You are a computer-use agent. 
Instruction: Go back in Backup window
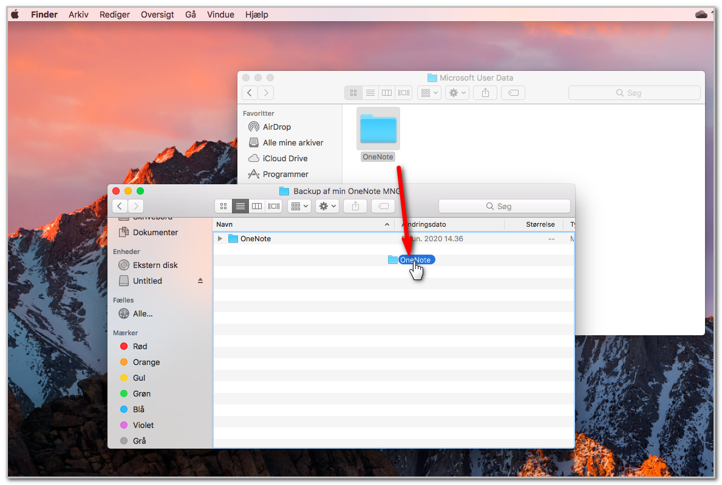coord(120,206)
